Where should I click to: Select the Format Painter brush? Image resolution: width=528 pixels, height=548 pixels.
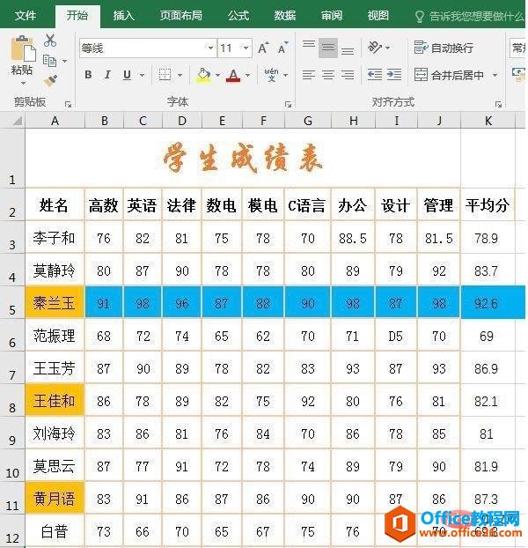(50, 80)
